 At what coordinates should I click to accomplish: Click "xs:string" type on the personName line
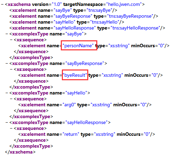pyautogui.click(x=119, y=46)
